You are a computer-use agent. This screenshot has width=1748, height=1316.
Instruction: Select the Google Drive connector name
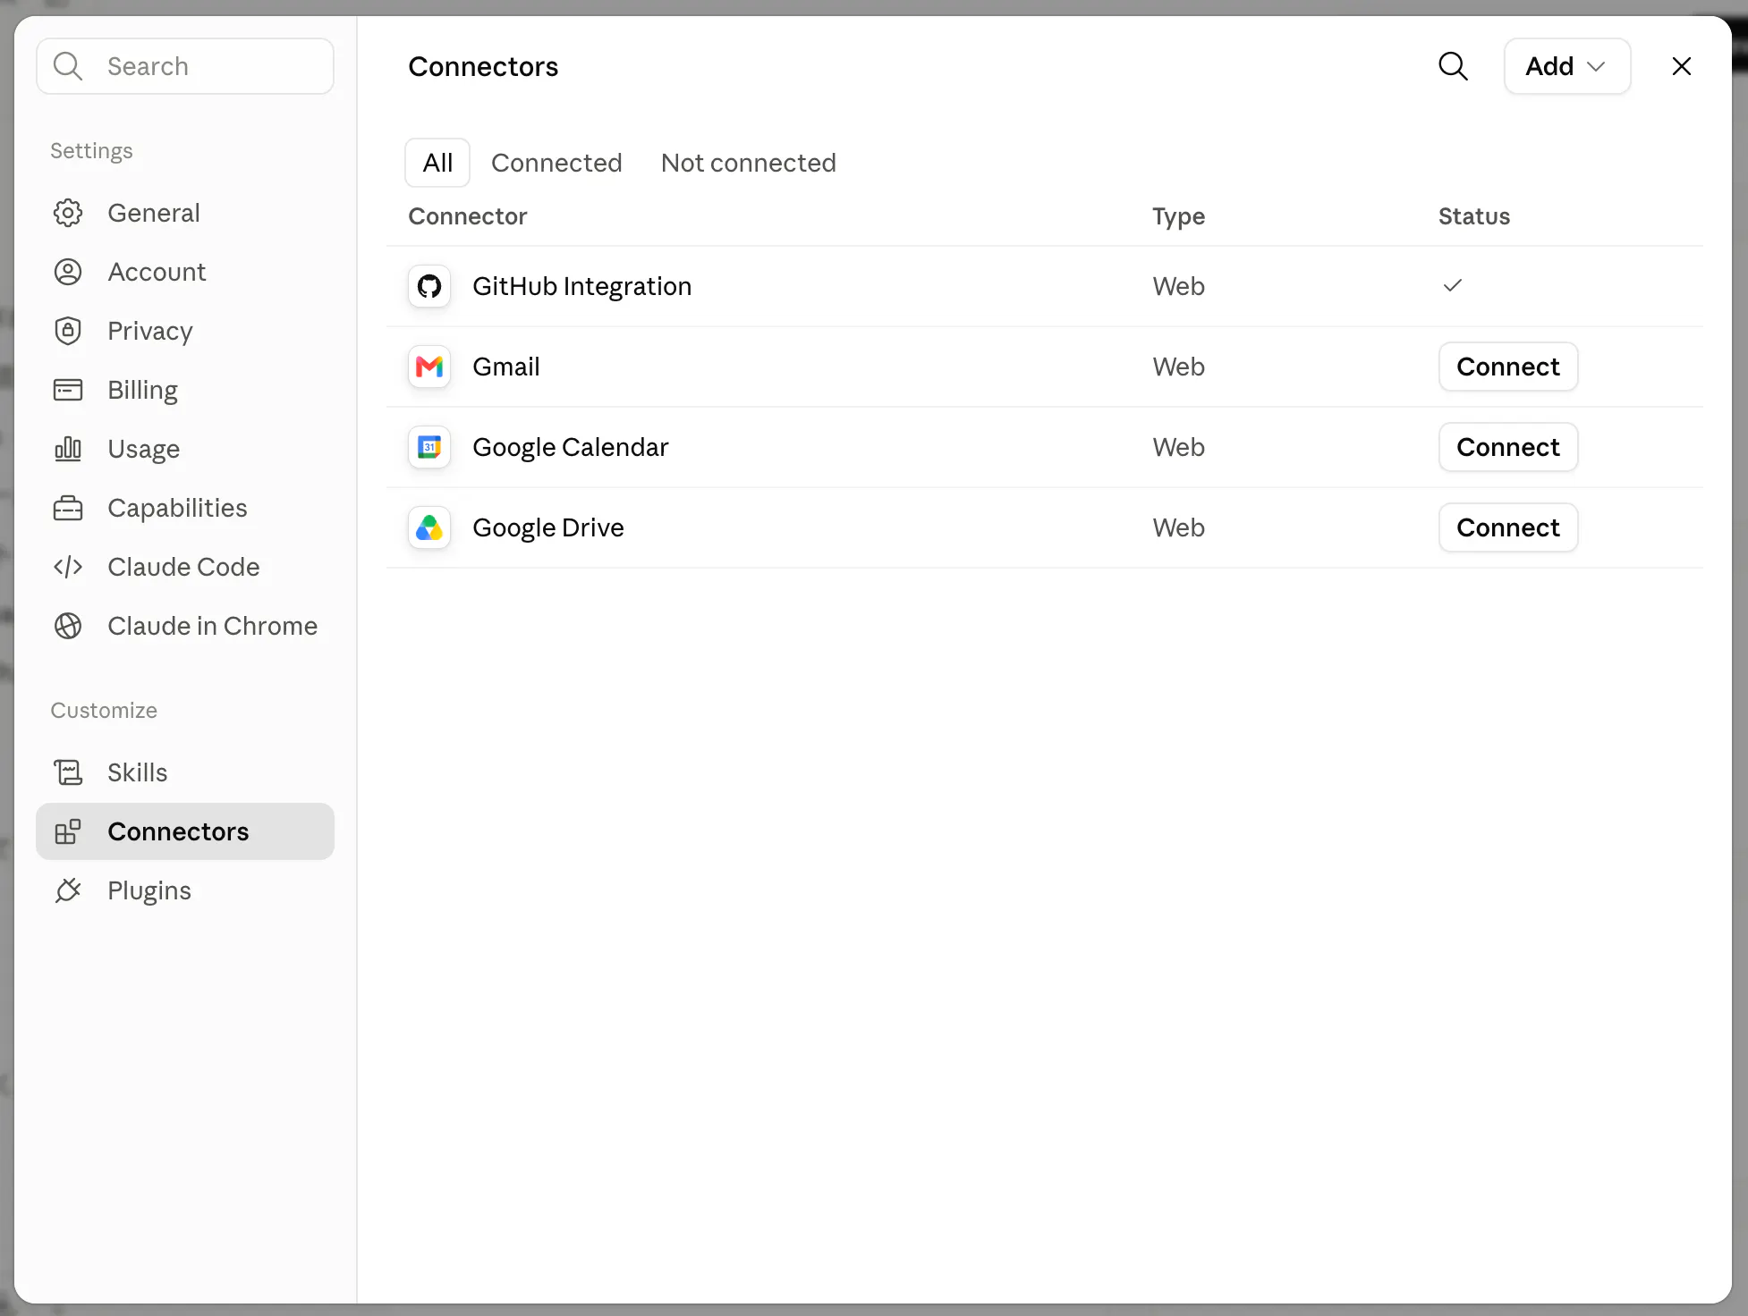coord(548,527)
